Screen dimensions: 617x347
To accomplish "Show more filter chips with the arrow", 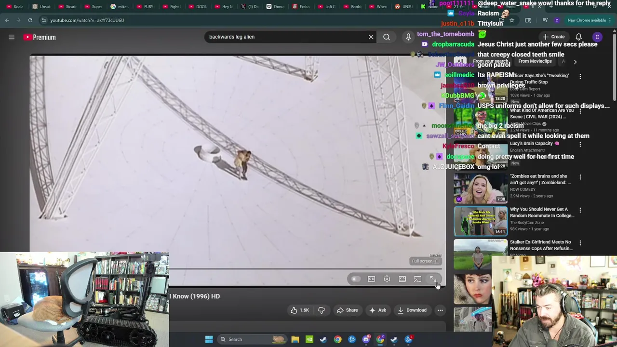I will pyautogui.click(x=575, y=62).
